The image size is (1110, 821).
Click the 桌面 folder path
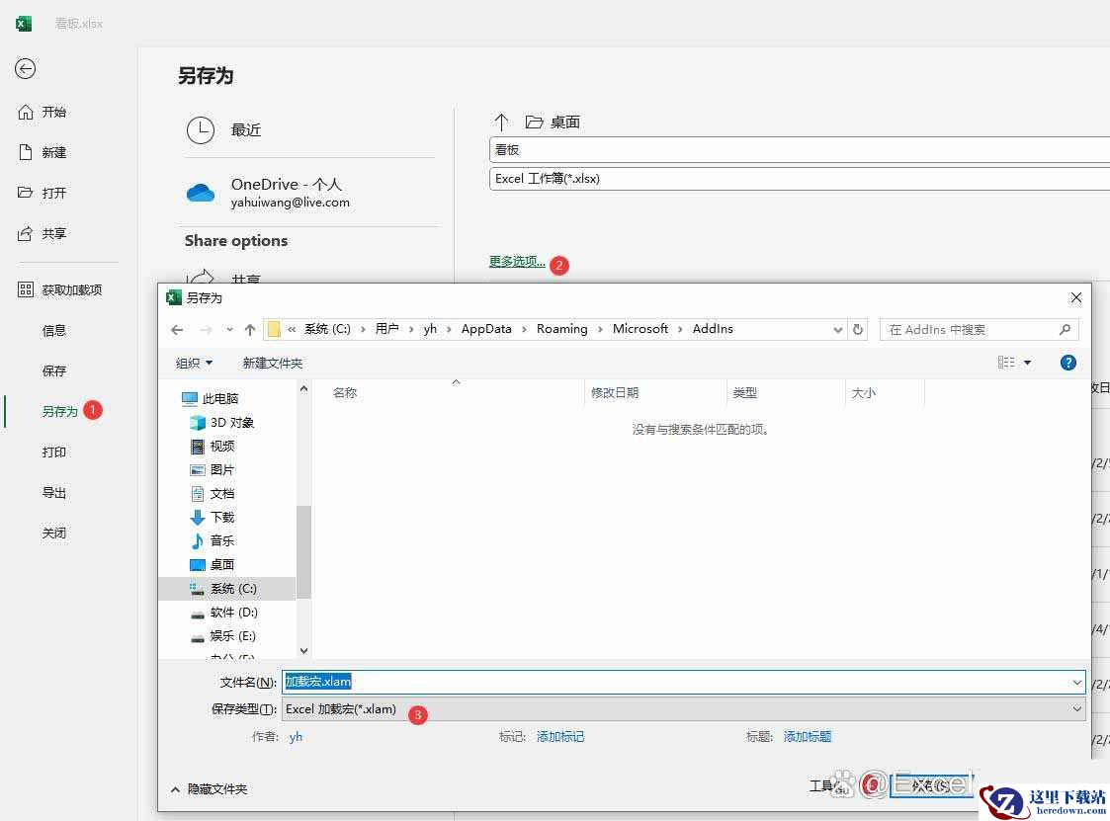pyautogui.click(x=553, y=123)
